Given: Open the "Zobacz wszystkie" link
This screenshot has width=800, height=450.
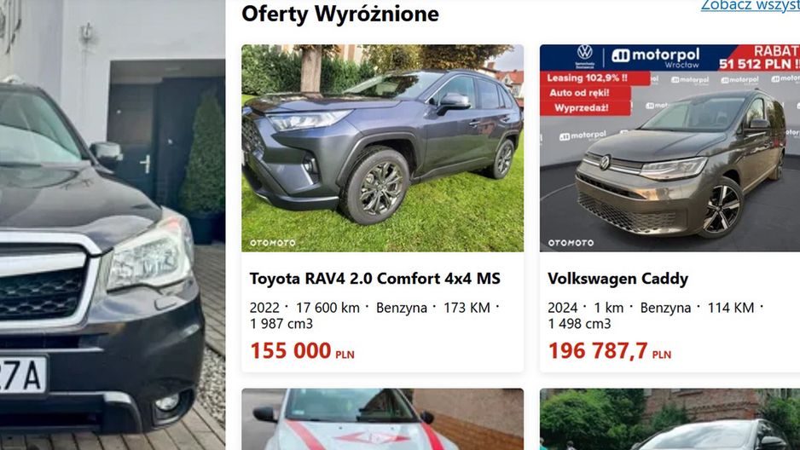Looking at the screenshot, I should point(750,5).
